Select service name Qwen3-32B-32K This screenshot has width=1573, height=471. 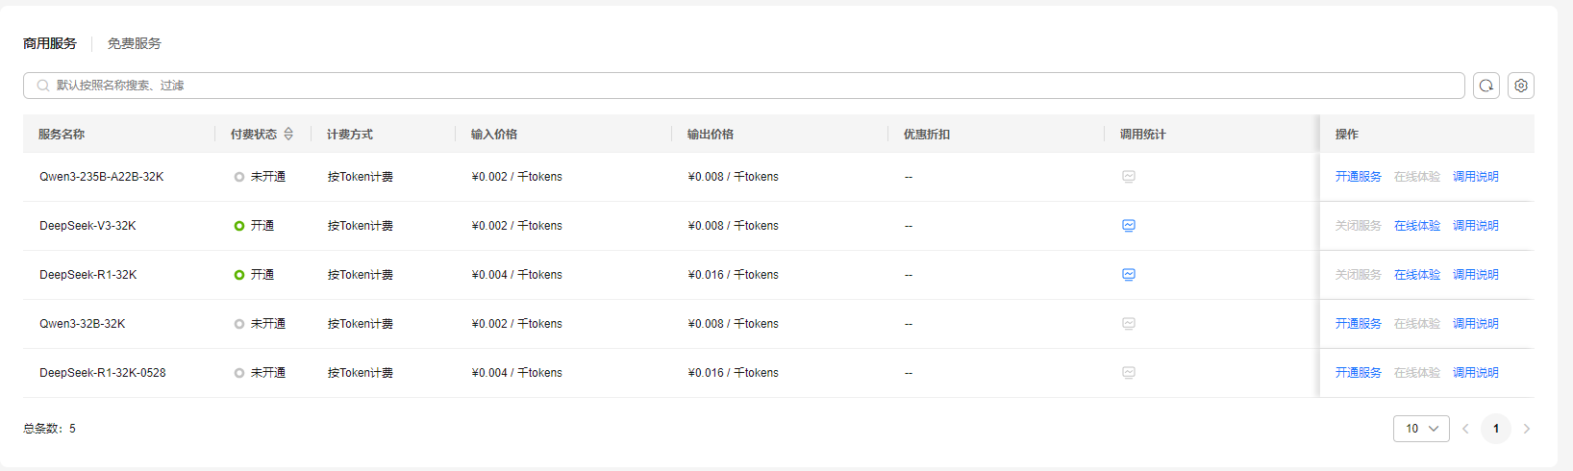pyautogui.click(x=83, y=324)
